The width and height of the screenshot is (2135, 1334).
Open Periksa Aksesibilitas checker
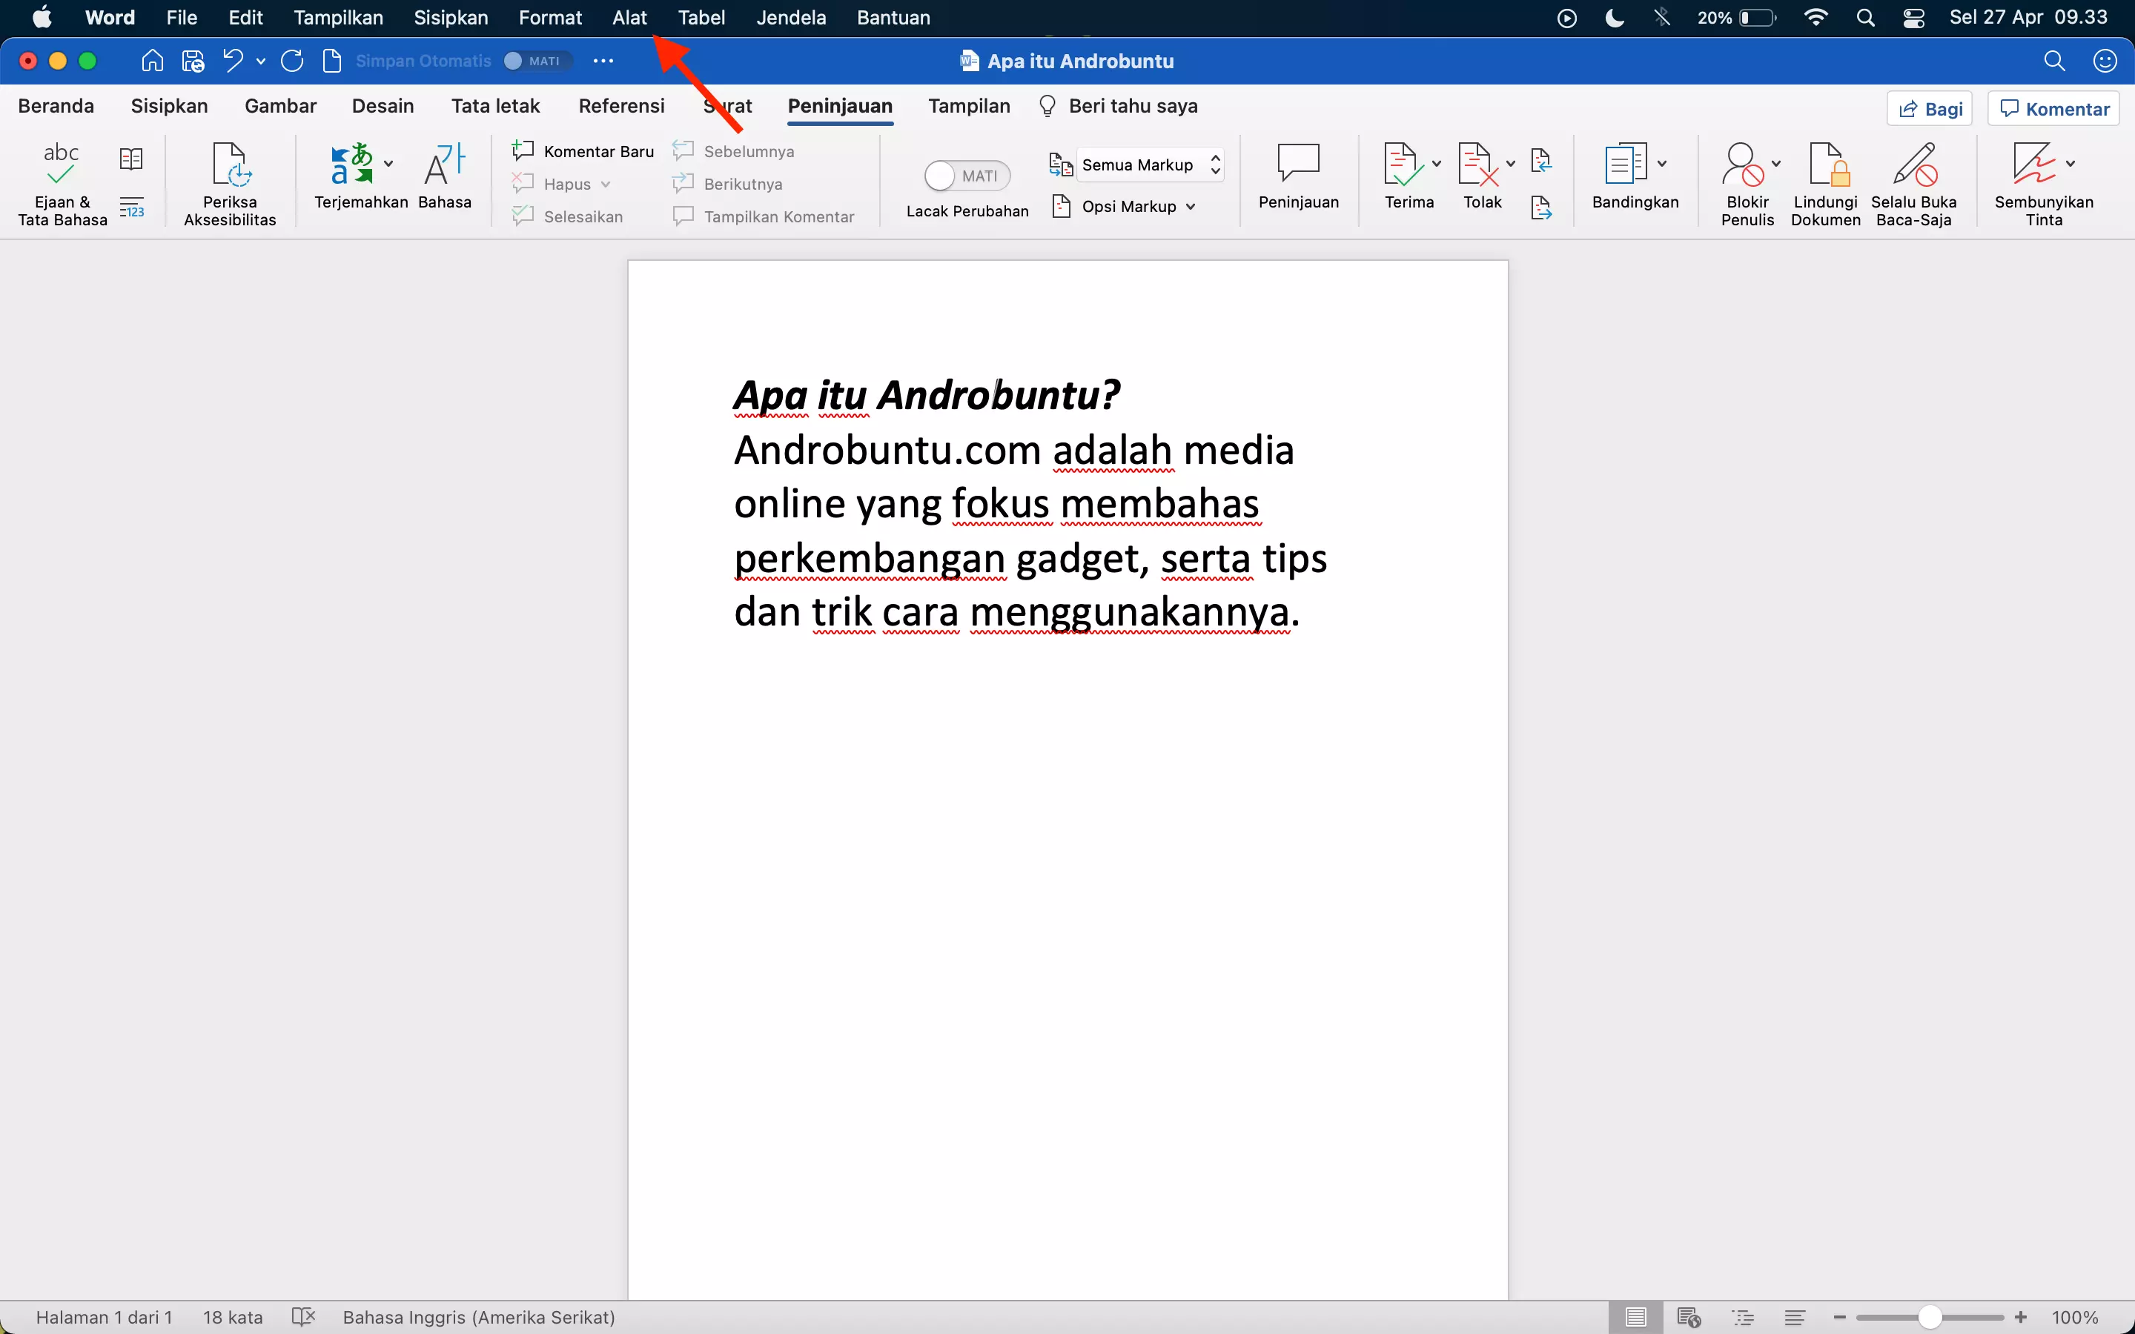(x=229, y=181)
